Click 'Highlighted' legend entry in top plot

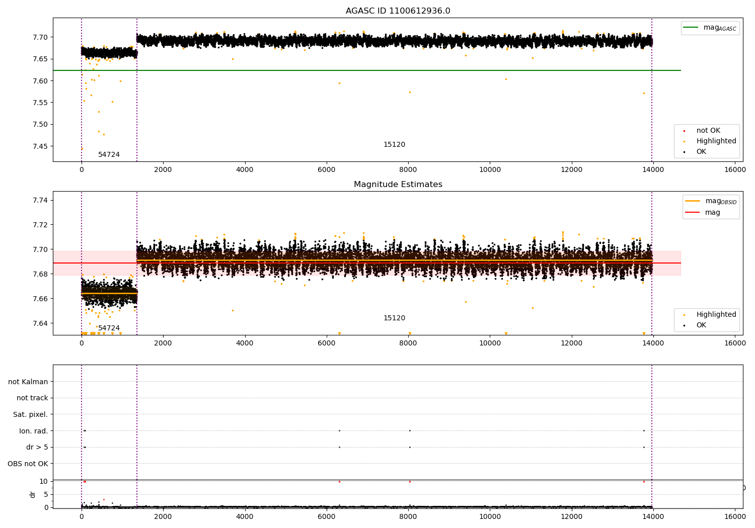[x=710, y=141]
